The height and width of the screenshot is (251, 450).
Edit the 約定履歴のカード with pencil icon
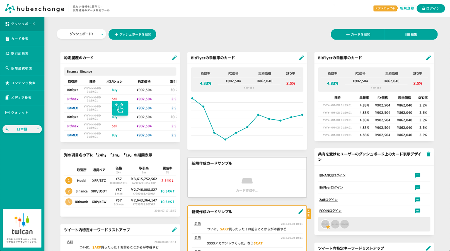(x=174, y=58)
